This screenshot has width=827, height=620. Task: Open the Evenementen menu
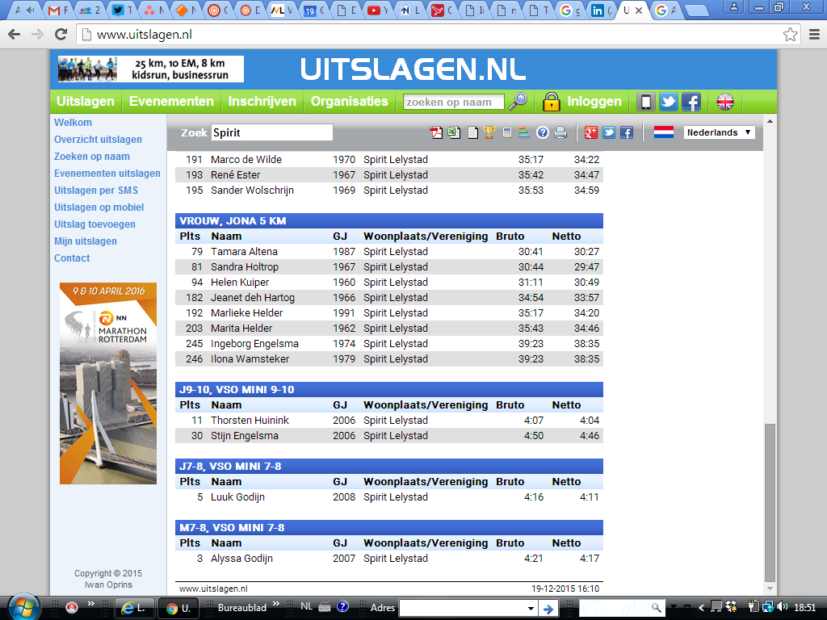[171, 102]
